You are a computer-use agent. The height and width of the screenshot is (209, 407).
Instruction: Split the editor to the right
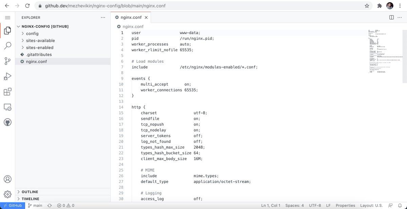point(391,17)
